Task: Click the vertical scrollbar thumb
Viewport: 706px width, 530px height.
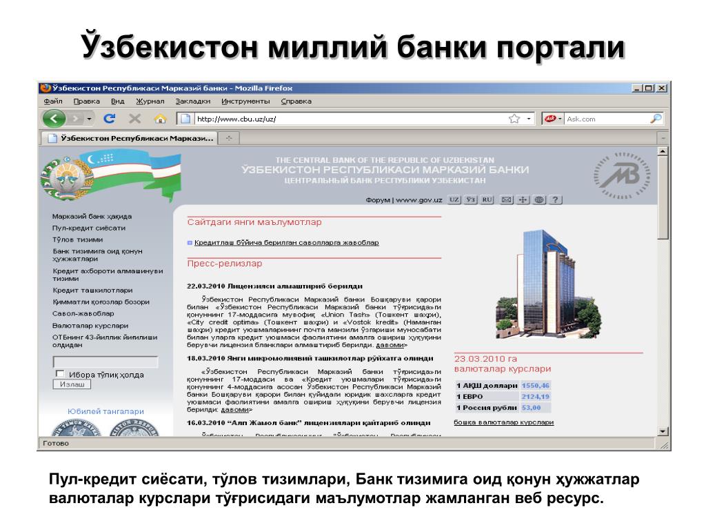Action: (663, 198)
